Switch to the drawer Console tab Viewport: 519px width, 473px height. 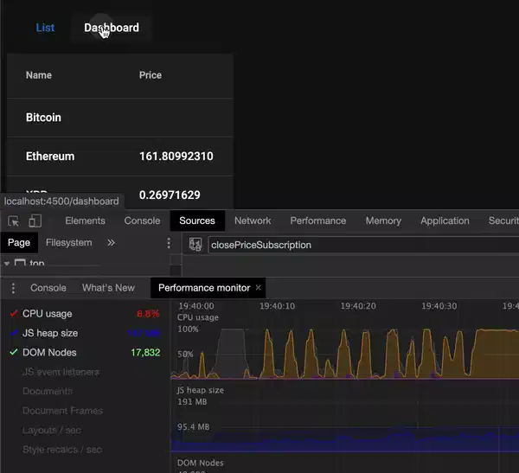pos(48,288)
